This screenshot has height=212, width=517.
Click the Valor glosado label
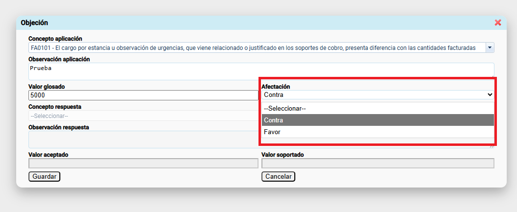(47, 87)
